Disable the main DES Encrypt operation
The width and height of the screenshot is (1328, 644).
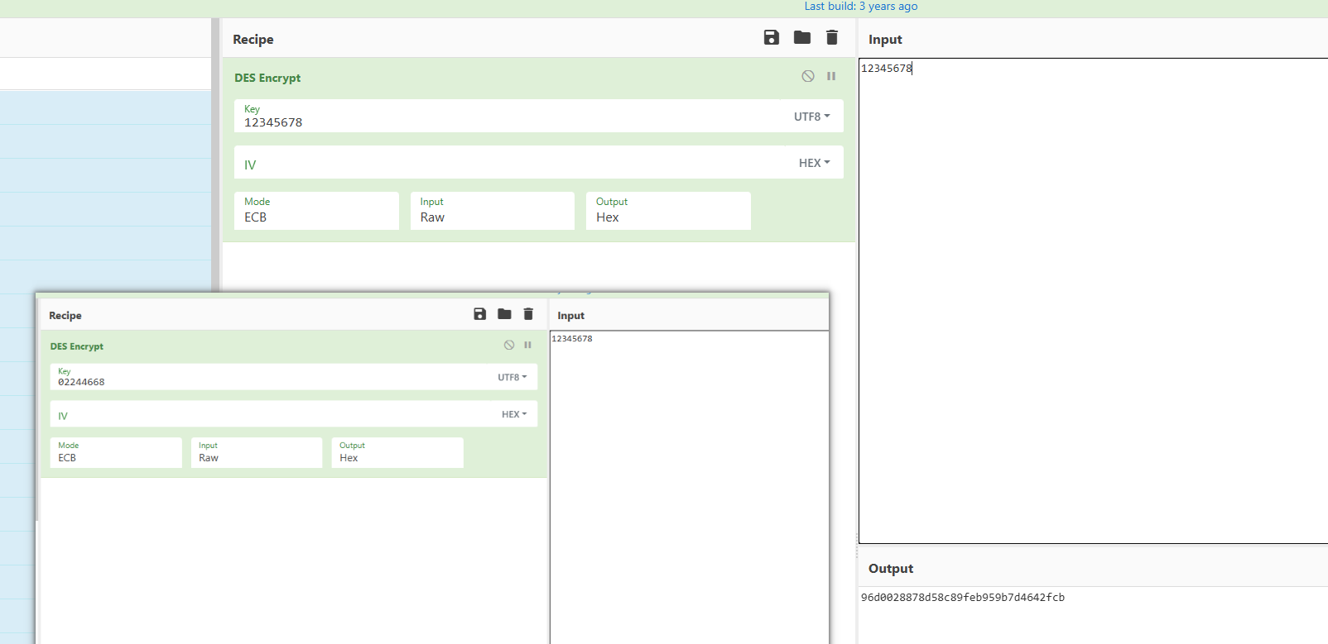[x=808, y=76]
